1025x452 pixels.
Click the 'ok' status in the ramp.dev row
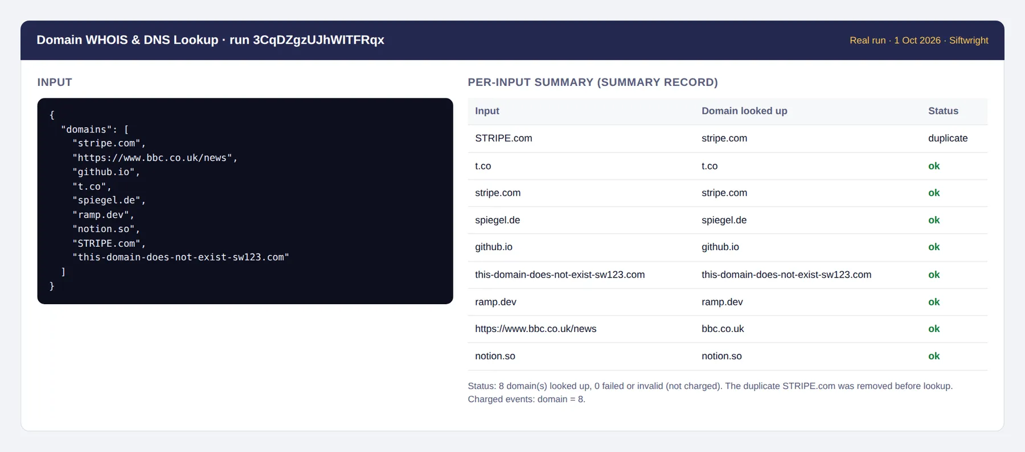click(934, 302)
